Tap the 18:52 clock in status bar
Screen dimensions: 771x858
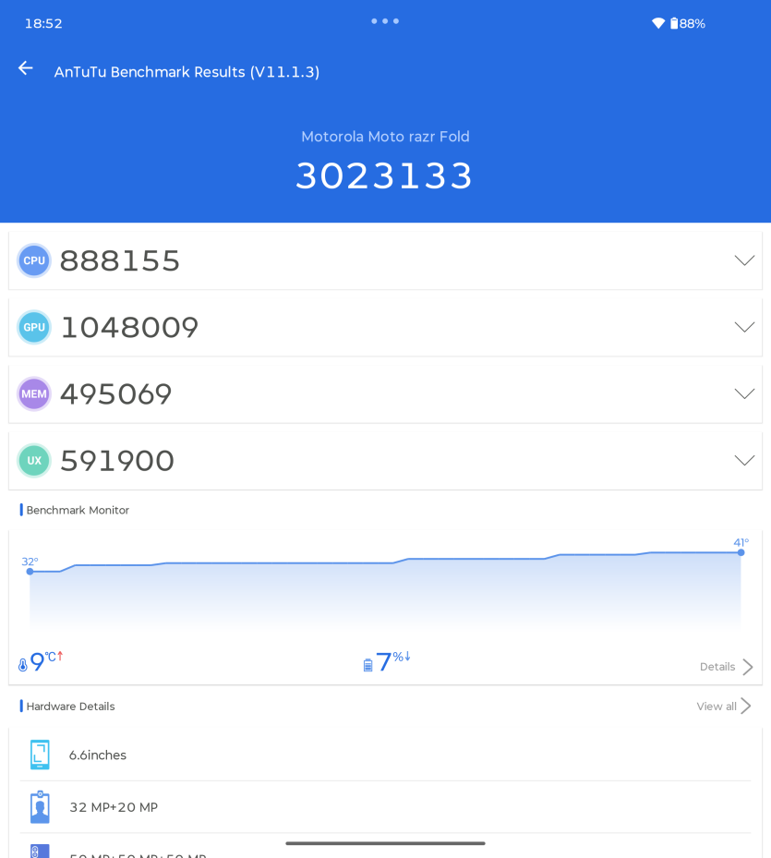pos(43,23)
